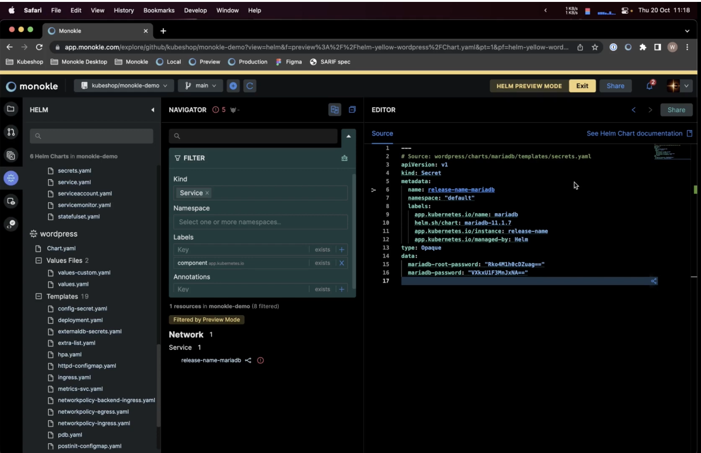The image size is (701, 453).
Task: Open the Production bookmark
Action: click(248, 62)
